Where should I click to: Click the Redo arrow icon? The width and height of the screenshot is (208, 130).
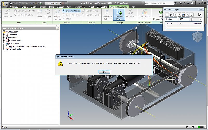(x=28, y=3)
